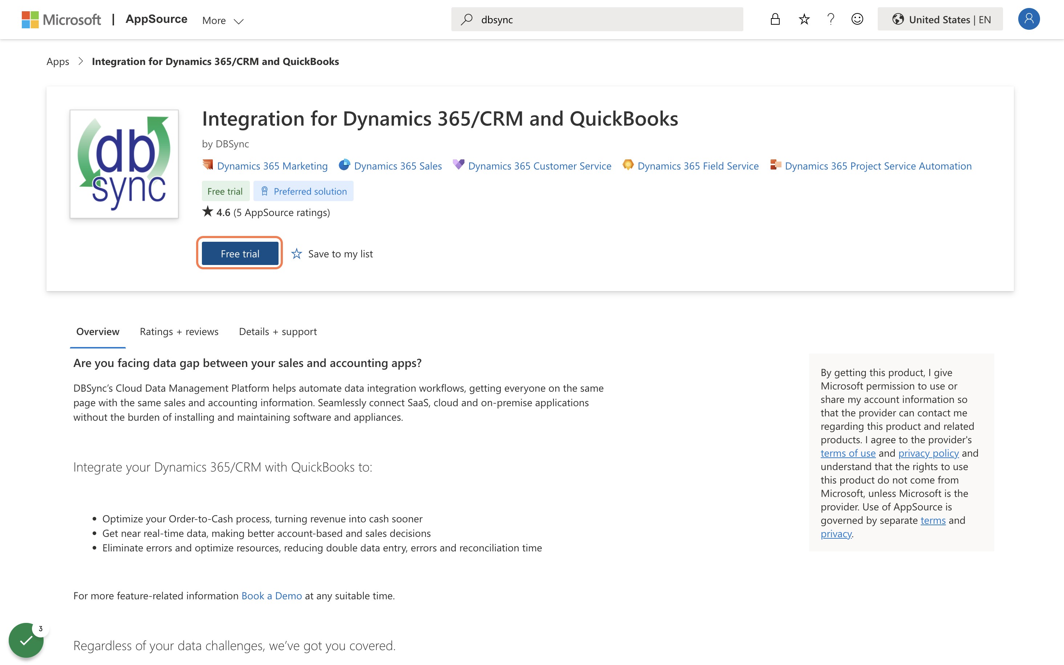1064x665 pixels.
Task: Open the feedback smiley icon
Action: (x=857, y=19)
